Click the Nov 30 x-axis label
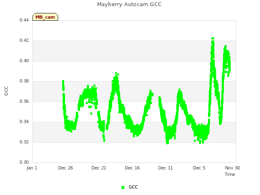The image size is (260, 195). 232,168
